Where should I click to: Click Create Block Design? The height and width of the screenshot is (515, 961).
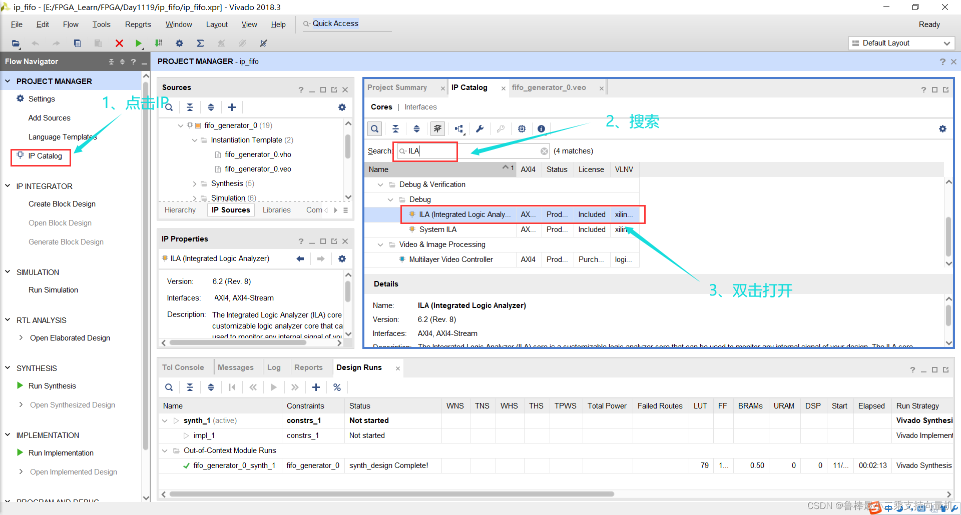[62, 204]
